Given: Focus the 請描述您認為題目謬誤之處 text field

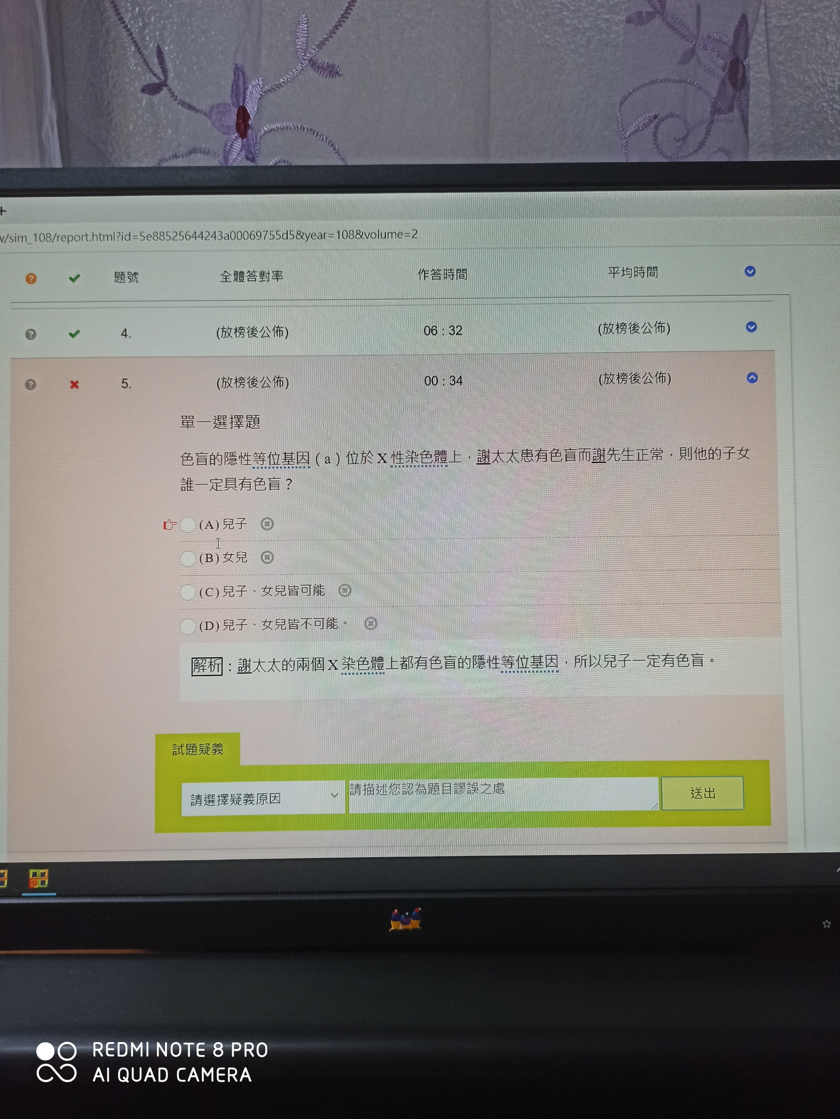Looking at the screenshot, I should [504, 795].
